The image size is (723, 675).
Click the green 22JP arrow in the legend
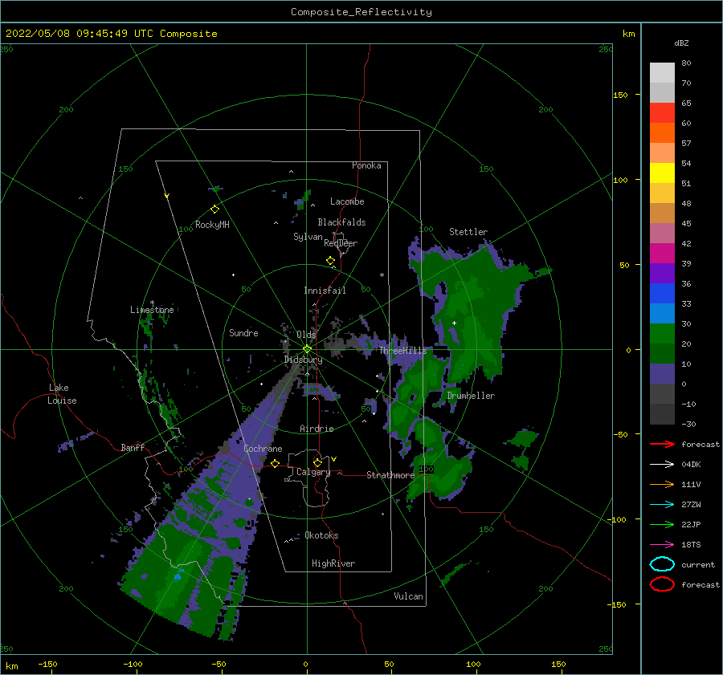(x=662, y=524)
